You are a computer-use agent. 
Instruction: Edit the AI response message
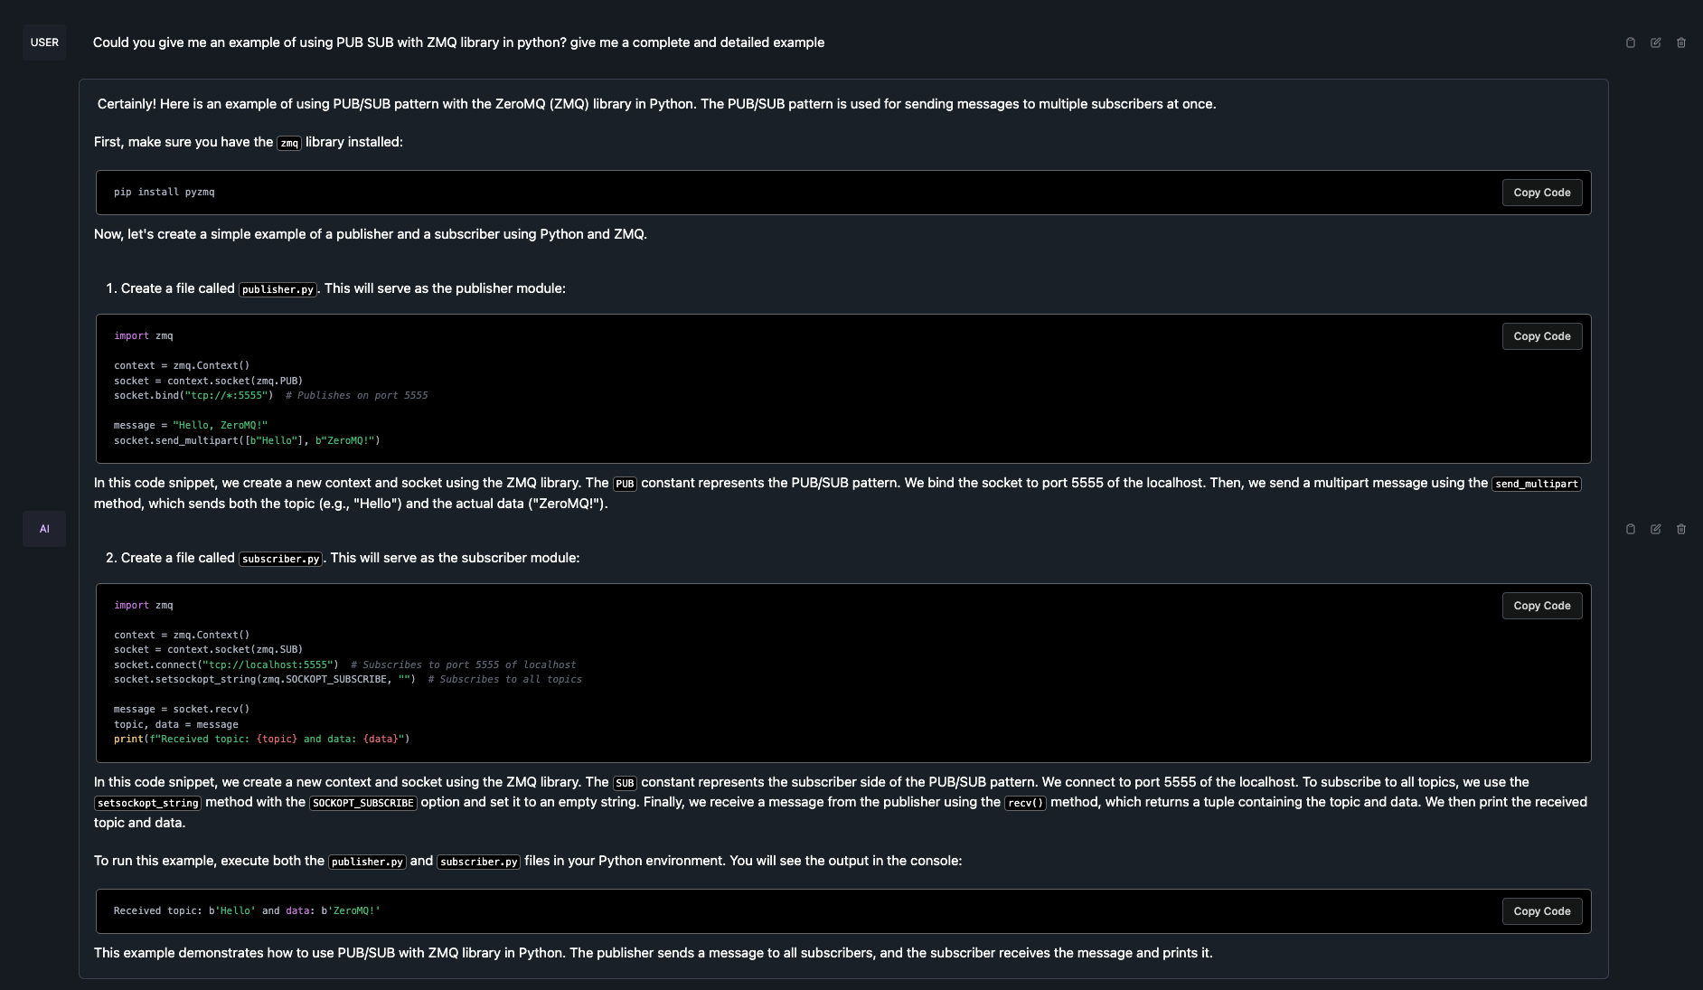coord(1656,529)
